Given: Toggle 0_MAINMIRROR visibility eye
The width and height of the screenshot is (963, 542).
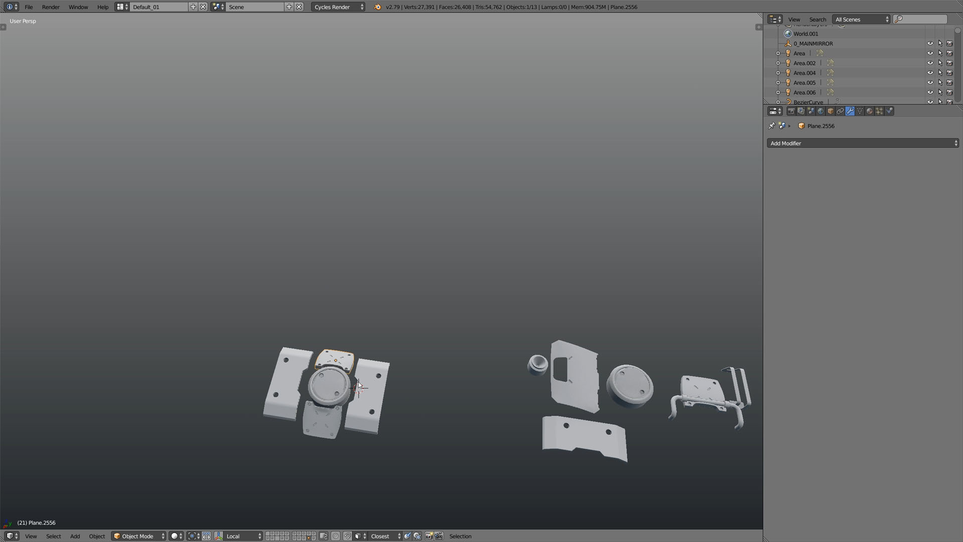Looking at the screenshot, I should tap(930, 44).
